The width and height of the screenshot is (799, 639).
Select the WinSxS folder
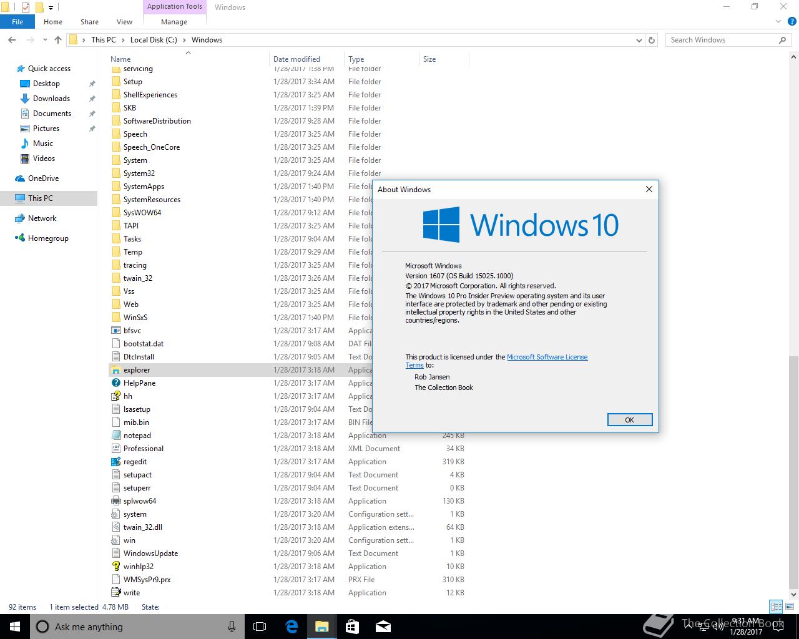(x=135, y=318)
